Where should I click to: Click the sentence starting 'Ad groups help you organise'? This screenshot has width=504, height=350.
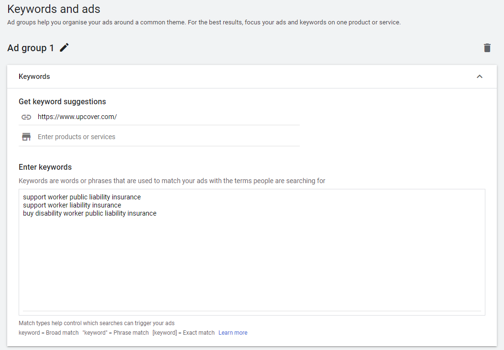tap(204, 22)
